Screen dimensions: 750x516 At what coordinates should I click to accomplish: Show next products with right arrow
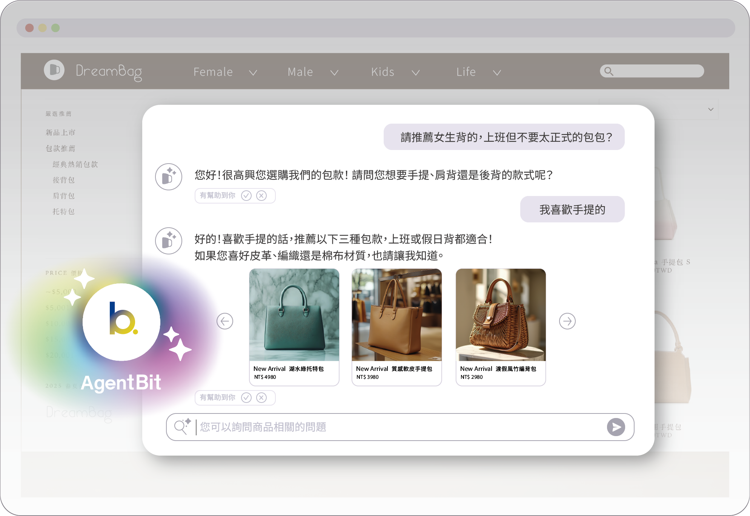[x=567, y=321]
